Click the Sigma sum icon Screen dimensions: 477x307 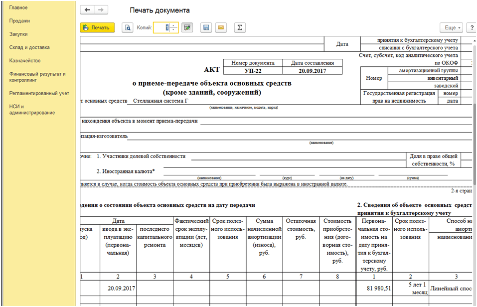tap(240, 28)
